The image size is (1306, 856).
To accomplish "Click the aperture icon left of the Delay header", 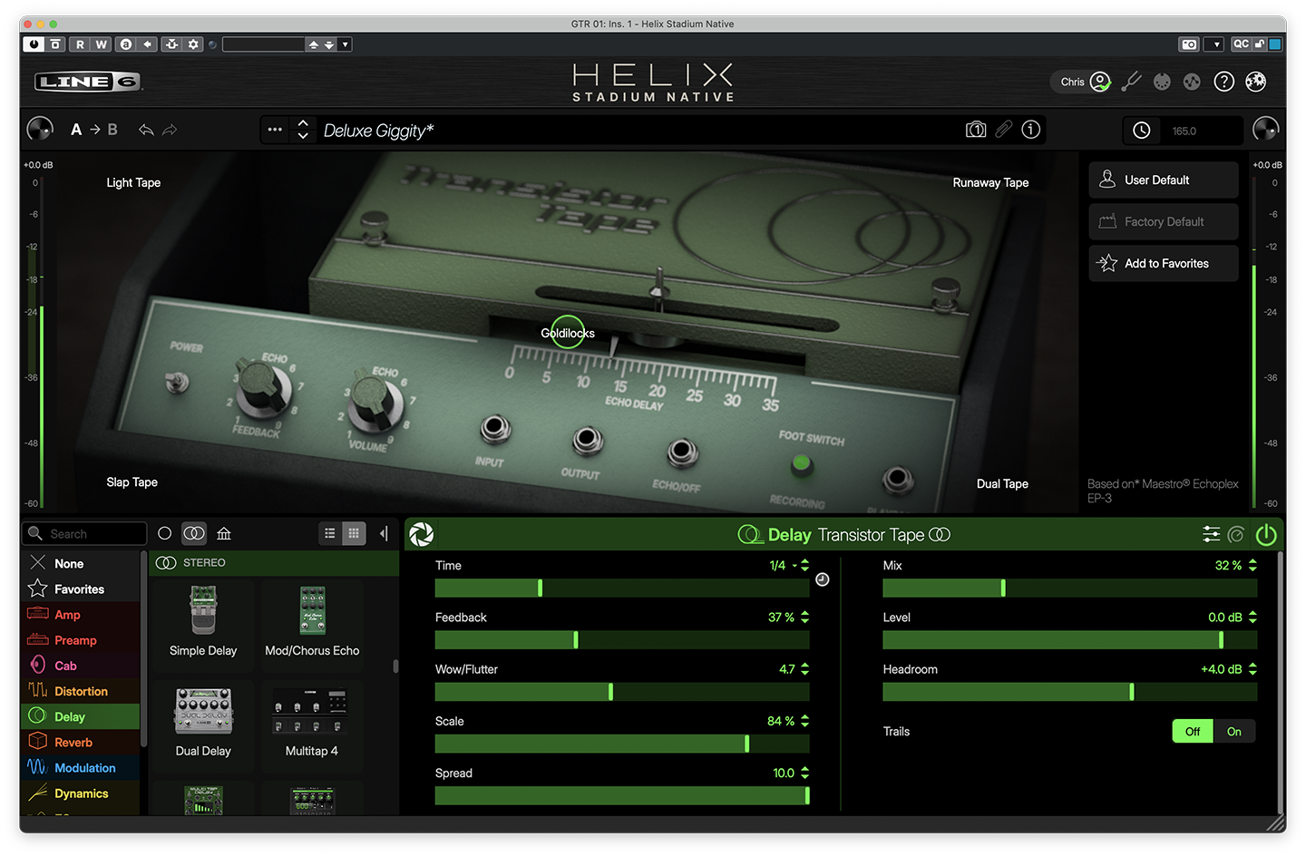I will 422,535.
